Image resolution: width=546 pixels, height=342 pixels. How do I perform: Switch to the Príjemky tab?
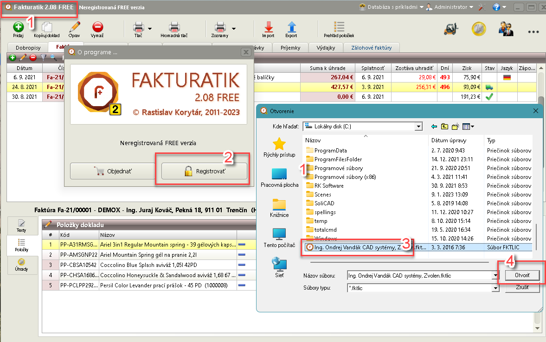(x=290, y=48)
